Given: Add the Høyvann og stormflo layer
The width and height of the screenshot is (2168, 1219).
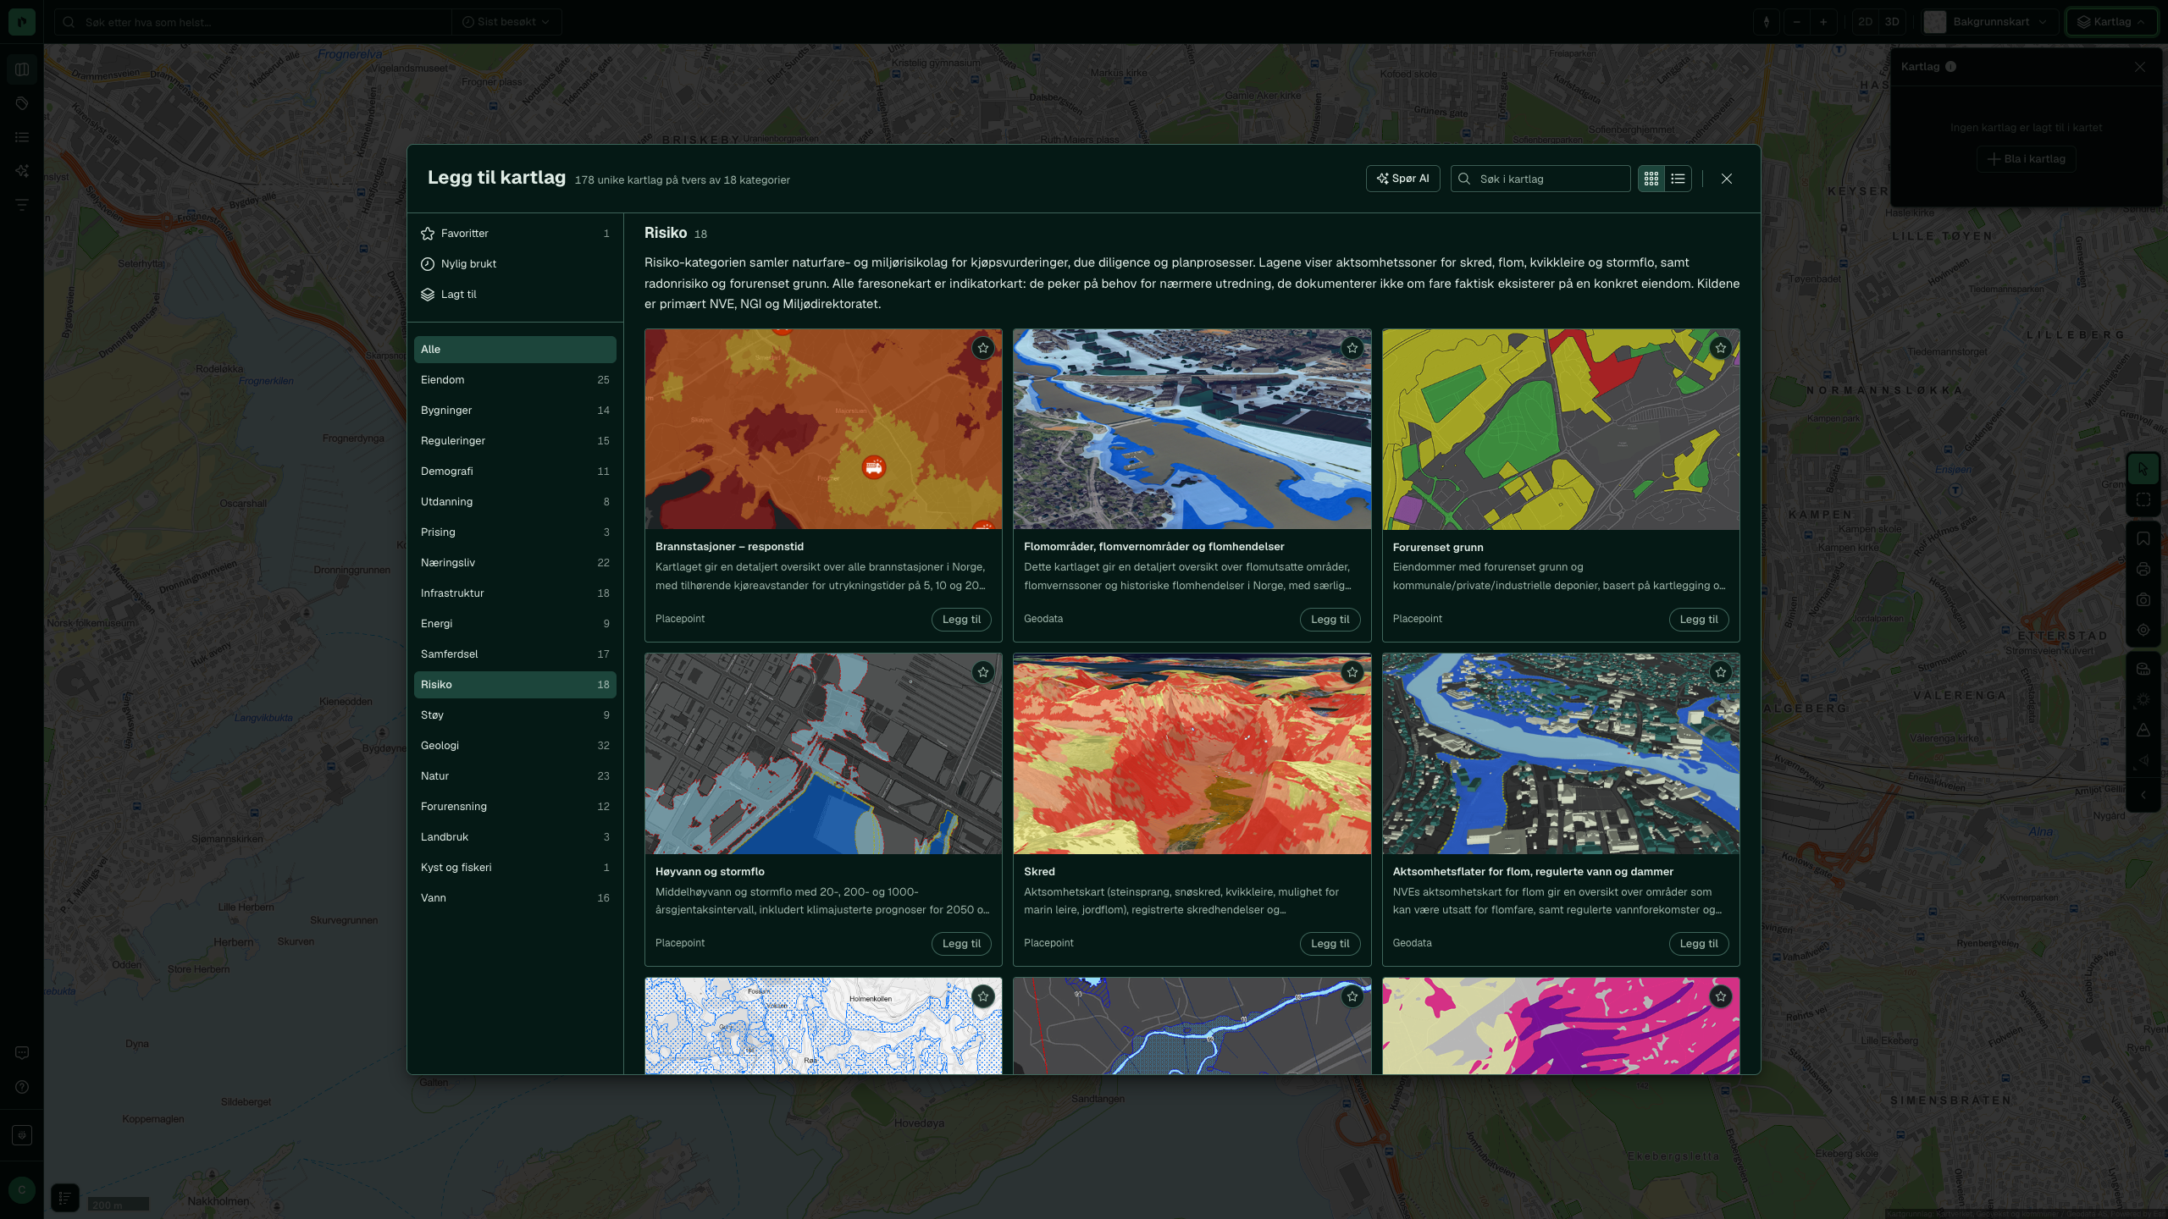Looking at the screenshot, I should click(961, 944).
